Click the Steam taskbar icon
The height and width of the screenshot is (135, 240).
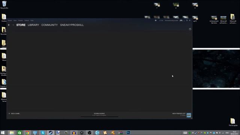pyautogui.click(x=51, y=132)
